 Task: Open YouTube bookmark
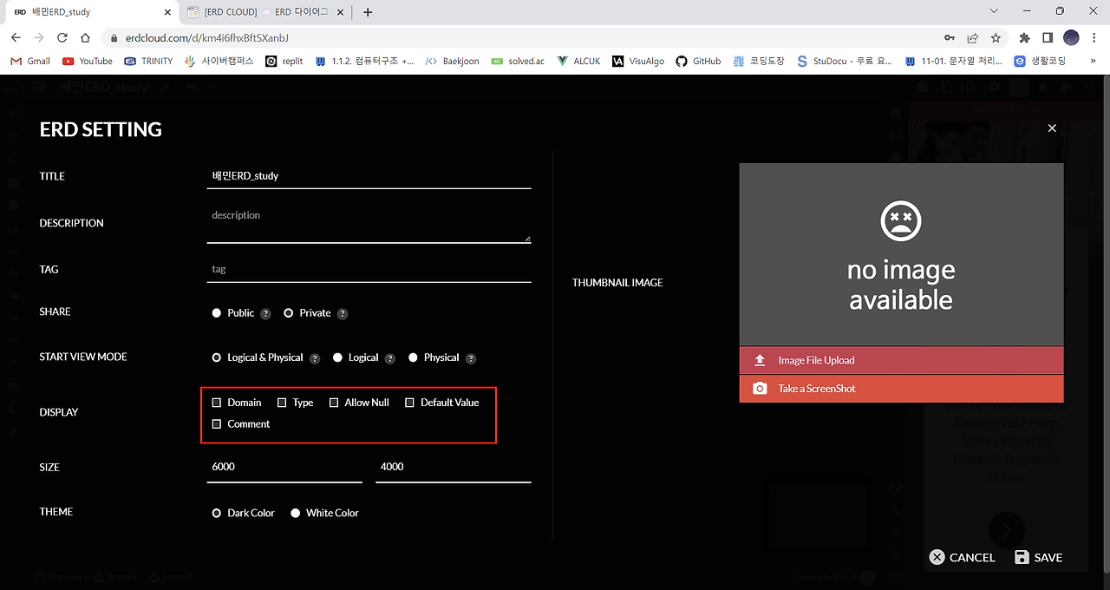coord(88,61)
